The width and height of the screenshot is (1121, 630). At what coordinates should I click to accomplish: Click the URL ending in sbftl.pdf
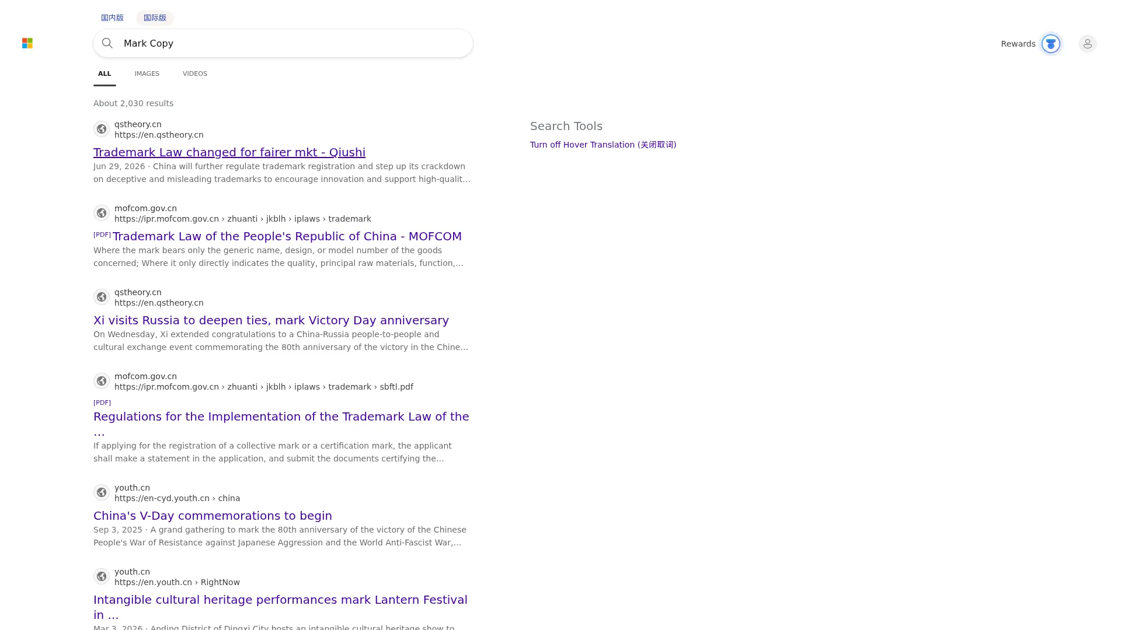[x=264, y=387]
